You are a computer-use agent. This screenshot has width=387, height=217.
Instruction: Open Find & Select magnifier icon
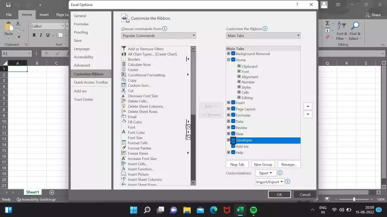coord(355,31)
